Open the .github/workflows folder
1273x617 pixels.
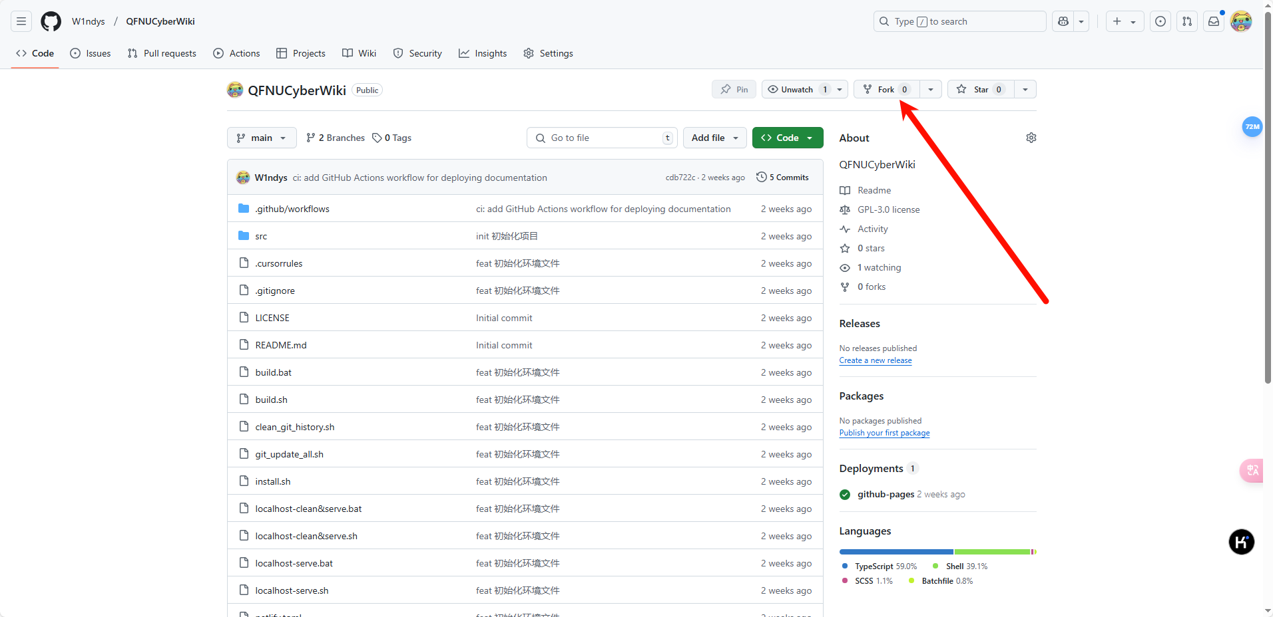[x=292, y=209]
